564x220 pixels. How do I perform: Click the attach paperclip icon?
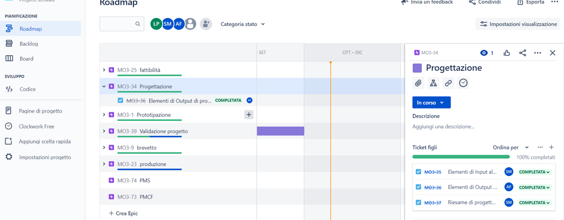(418, 83)
